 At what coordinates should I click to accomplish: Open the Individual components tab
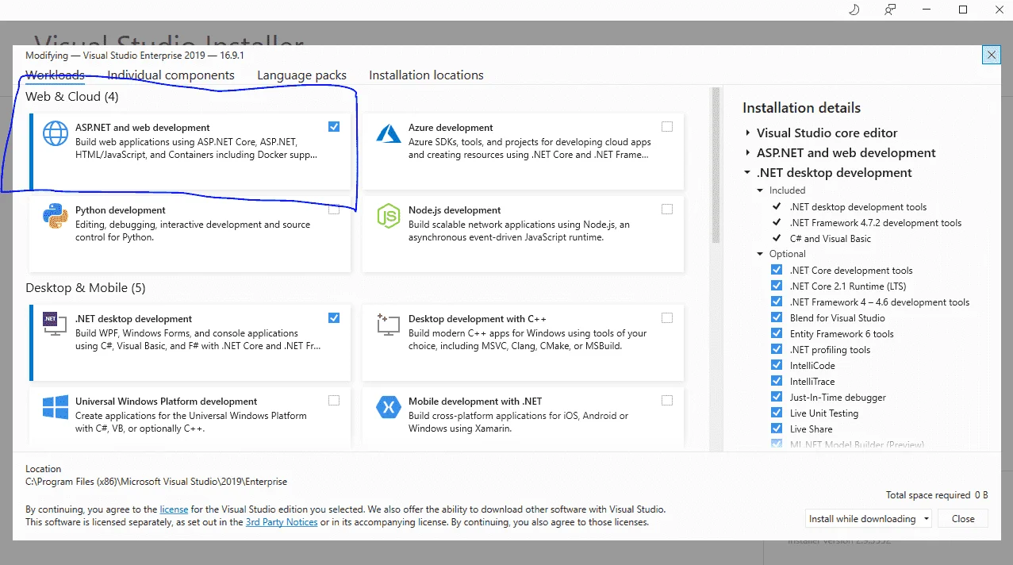pyautogui.click(x=171, y=75)
